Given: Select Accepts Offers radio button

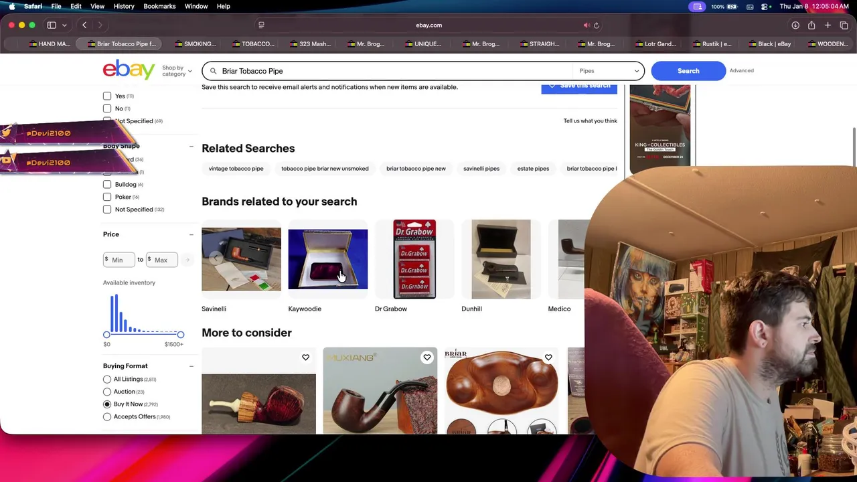Looking at the screenshot, I should [x=107, y=416].
